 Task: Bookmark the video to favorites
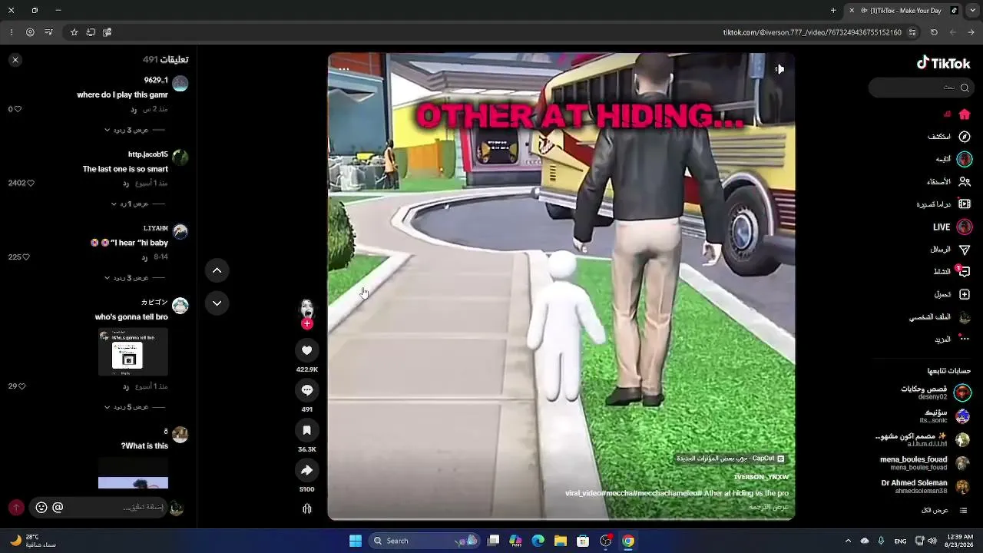click(x=306, y=430)
